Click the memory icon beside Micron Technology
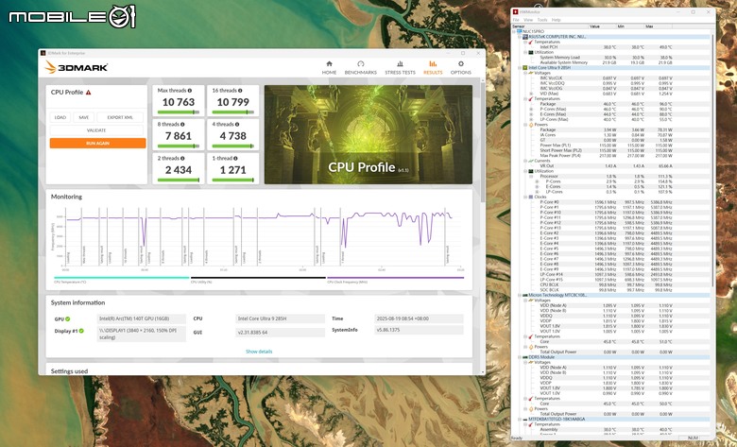This screenshot has width=737, height=447. [525, 295]
